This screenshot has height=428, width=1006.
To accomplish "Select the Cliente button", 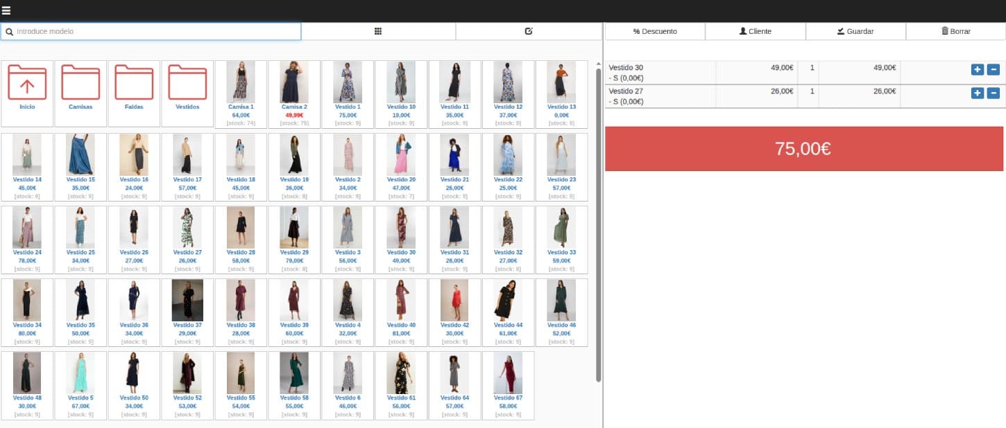I will point(755,31).
